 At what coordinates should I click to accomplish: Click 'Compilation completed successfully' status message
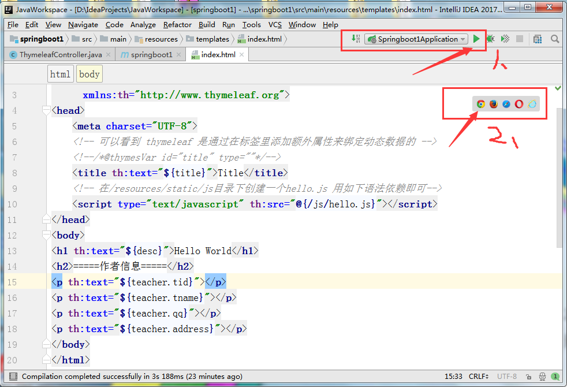(x=132, y=377)
